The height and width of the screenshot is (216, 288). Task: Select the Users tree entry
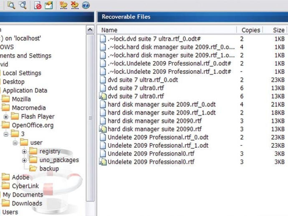click(10, 212)
